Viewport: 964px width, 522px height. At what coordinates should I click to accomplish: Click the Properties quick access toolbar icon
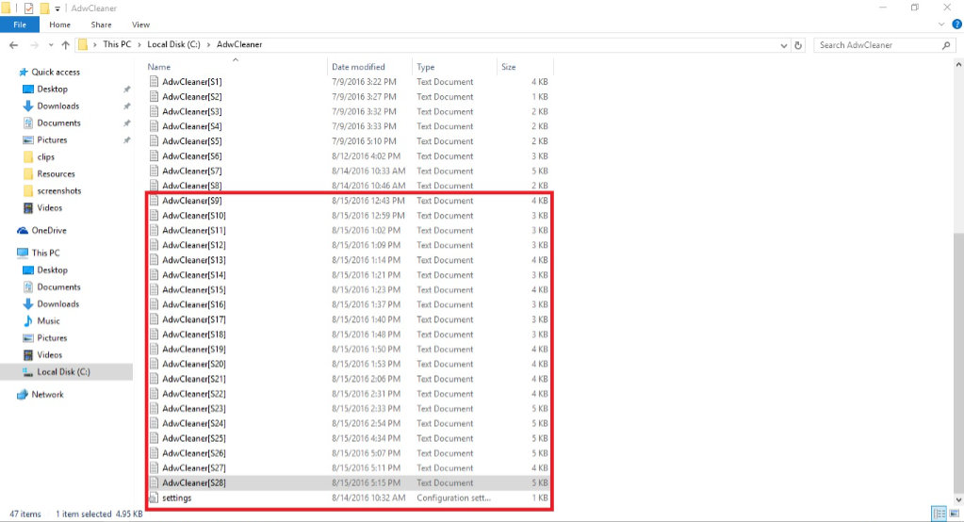point(28,8)
